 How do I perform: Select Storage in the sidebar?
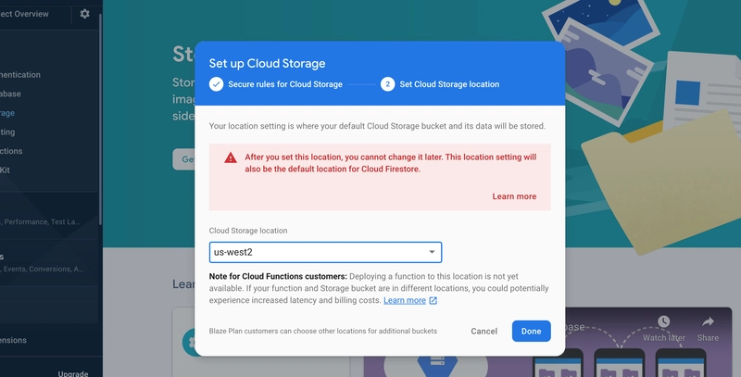pos(7,113)
